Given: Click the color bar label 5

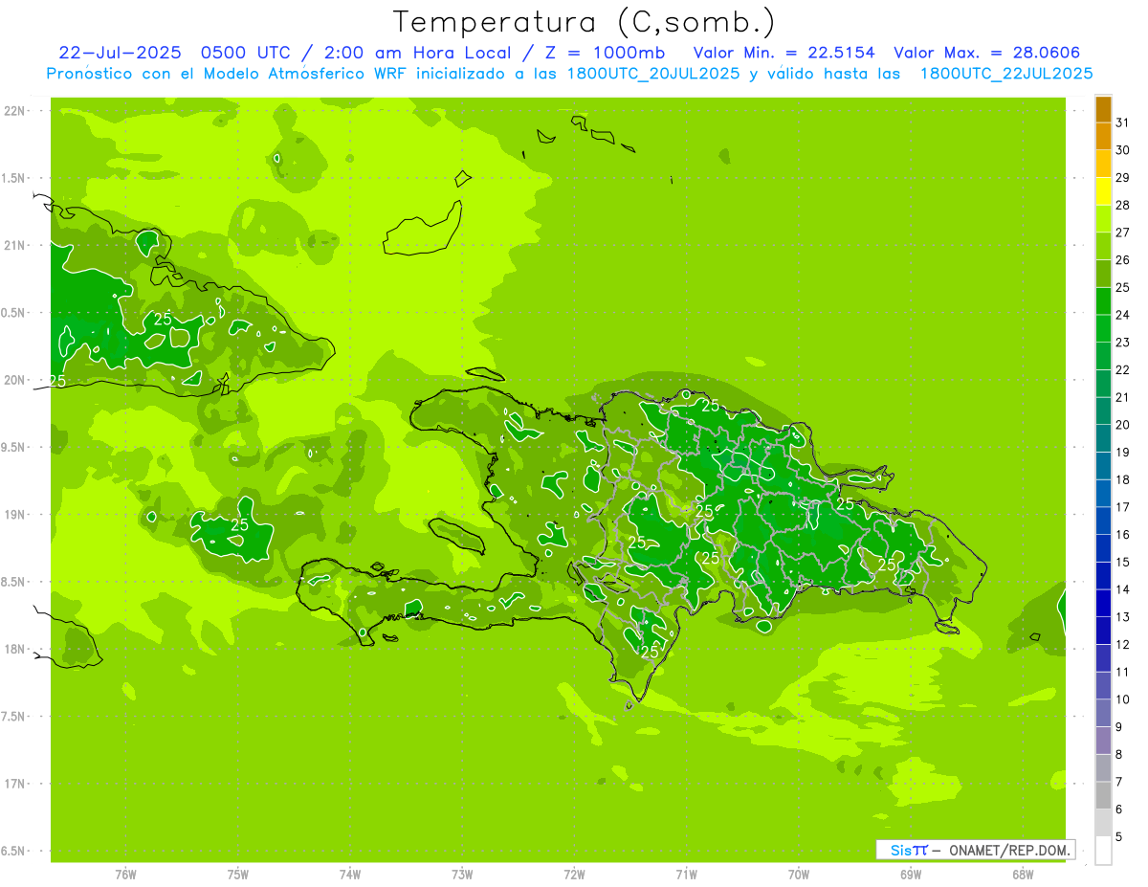Looking at the screenshot, I should coord(1118,836).
